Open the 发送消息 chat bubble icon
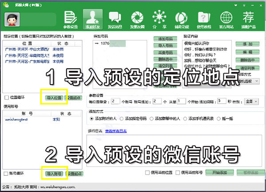 (x=115, y=19)
